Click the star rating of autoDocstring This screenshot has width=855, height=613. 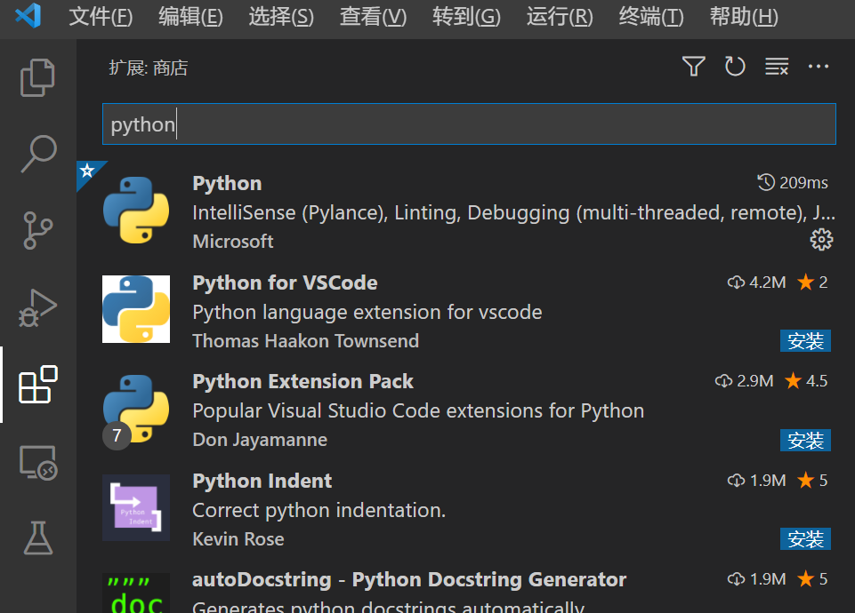(x=812, y=578)
